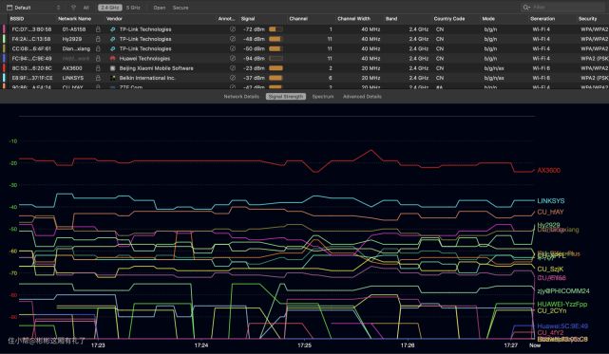Click the annotation icon for 01-A5158
This screenshot has height=354, width=609.
click(233, 29)
